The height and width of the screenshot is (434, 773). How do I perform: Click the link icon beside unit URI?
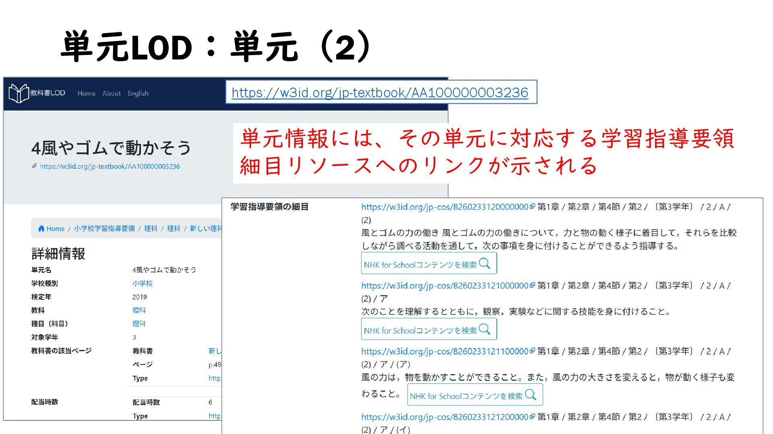click(x=35, y=166)
